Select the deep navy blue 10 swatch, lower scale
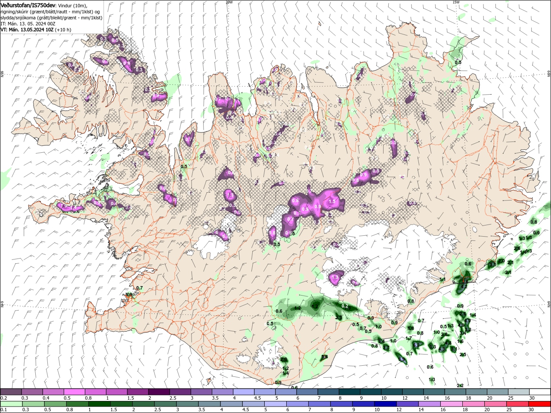551x413 pixels. coord(385,404)
